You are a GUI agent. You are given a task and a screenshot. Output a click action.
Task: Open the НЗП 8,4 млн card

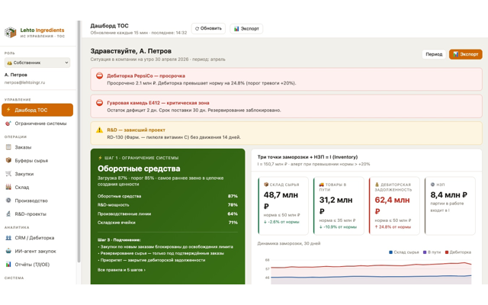pyautogui.click(x=450, y=206)
